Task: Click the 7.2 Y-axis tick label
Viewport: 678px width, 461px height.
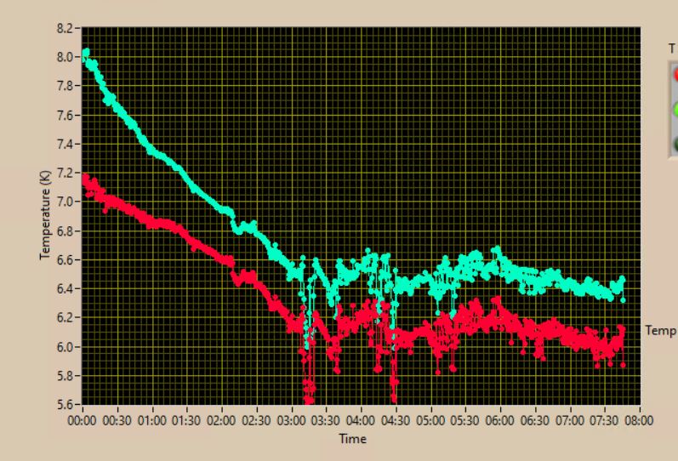Action: click(x=65, y=173)
